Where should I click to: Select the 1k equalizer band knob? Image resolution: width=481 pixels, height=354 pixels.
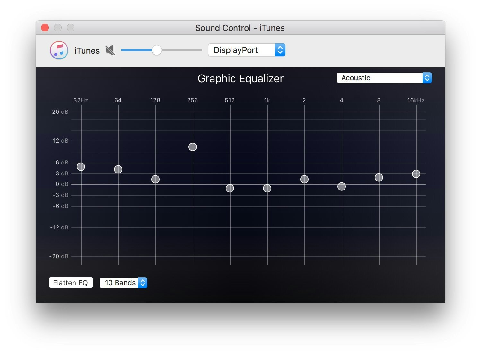[267, 189]
